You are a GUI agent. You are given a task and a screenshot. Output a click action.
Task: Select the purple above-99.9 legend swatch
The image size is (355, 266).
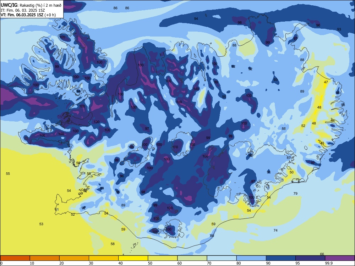tap(340, 258)
